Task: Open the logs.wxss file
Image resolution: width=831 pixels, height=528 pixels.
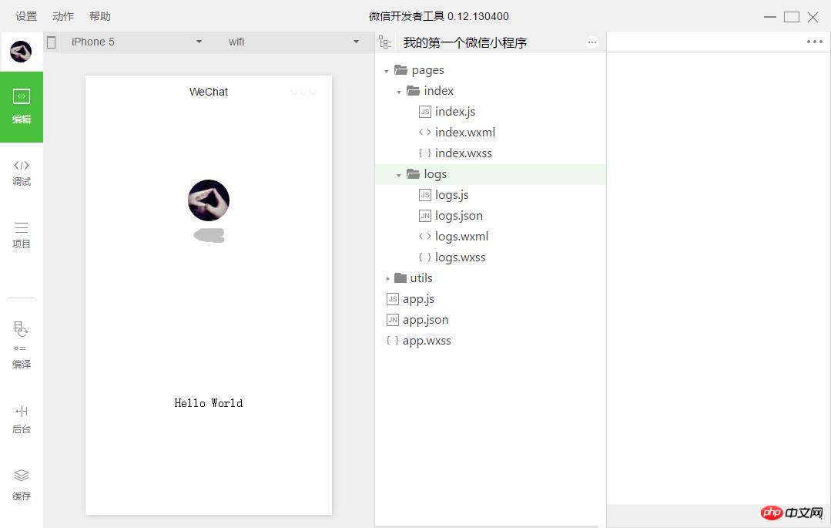Action: tap(460, 257)
